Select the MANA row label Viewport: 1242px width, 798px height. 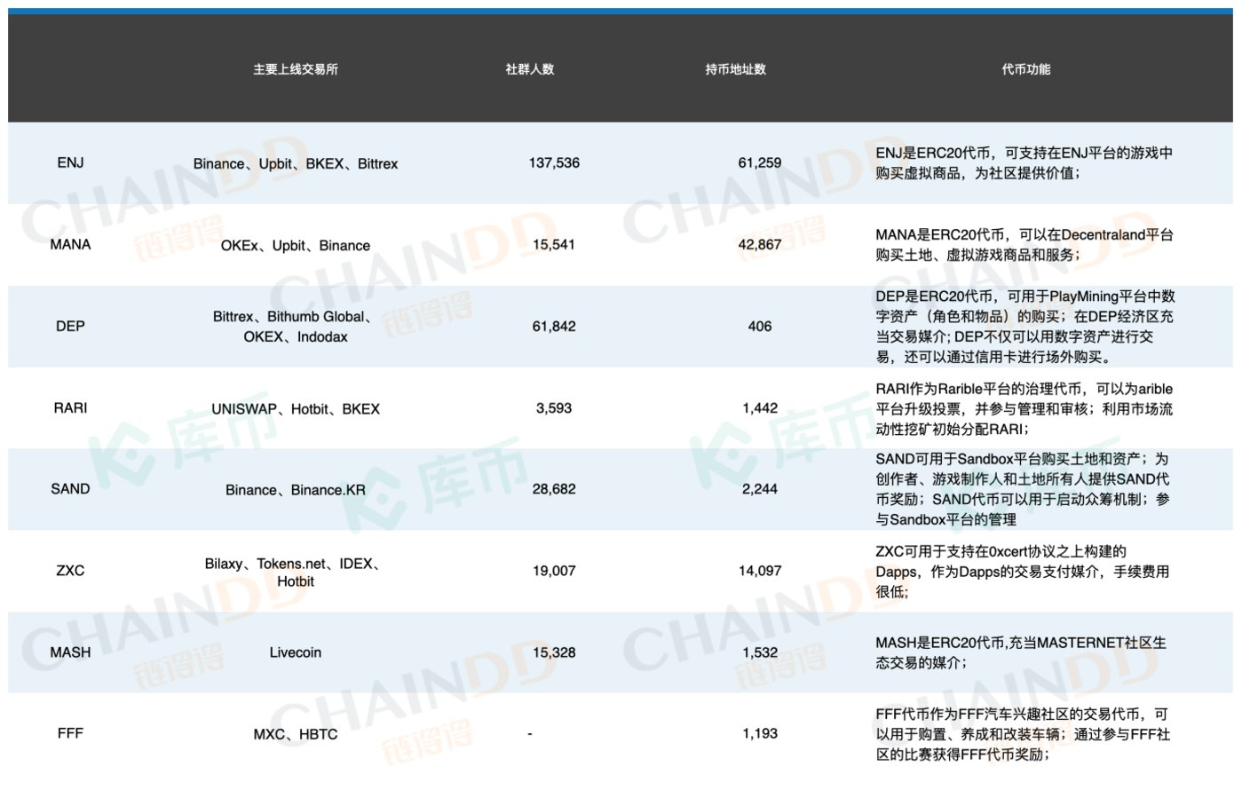tap(70, 244)
